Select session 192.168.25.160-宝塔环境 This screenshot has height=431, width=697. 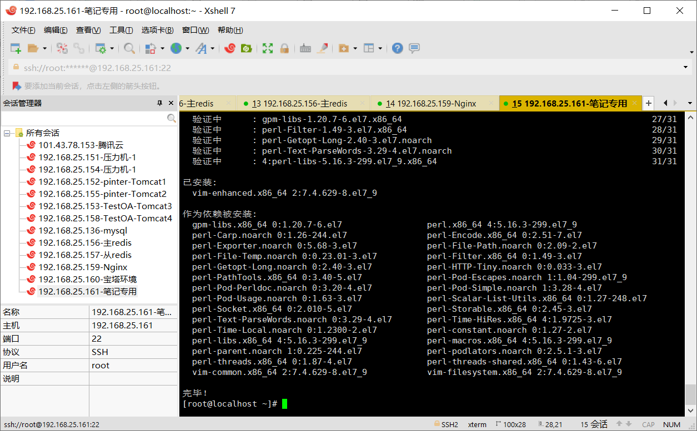pyautogui.click(x=87, y=280)
